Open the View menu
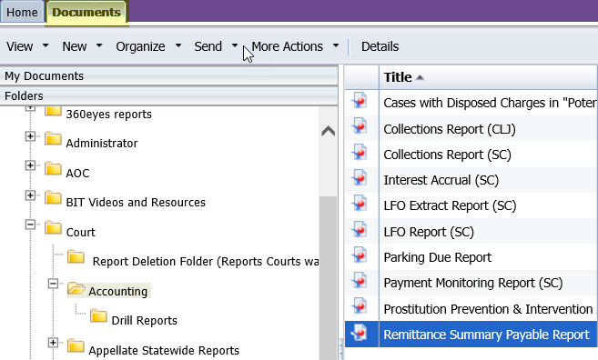Image resolution: width=598 pixels, height=360 pixels. pyautogui.click(x=20, y=46)
